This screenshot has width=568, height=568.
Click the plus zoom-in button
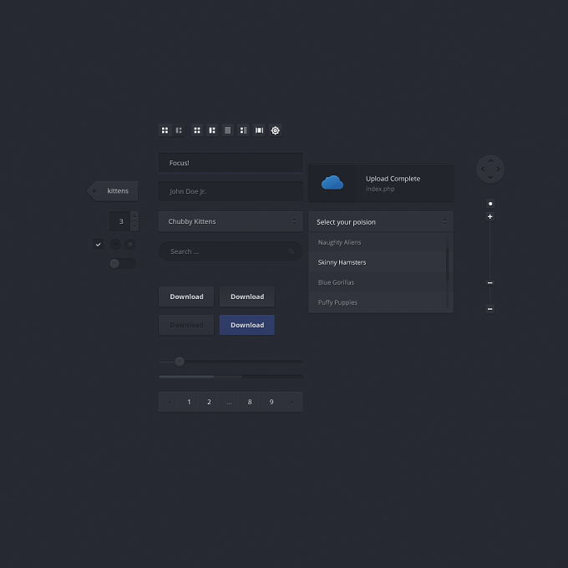(x=489, y=216)
